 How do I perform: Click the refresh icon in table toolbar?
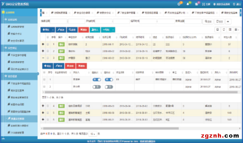[224, 30]
